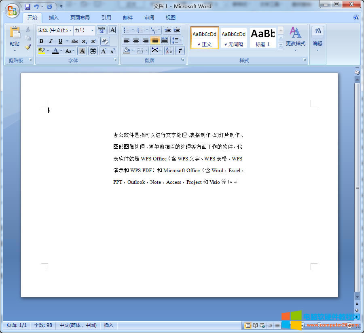Open the font name dropdown
This screenshot has height=333, width=364.
70,30
